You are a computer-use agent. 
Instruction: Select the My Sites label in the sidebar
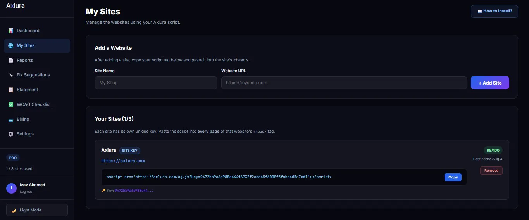point(26,45)
